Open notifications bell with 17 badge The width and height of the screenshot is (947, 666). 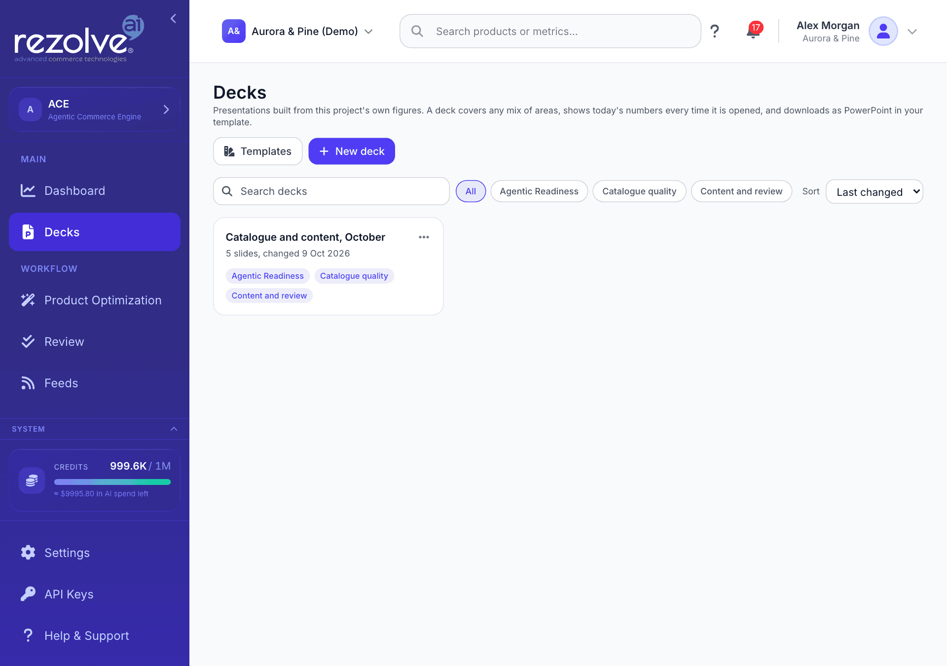click(753, 31)
